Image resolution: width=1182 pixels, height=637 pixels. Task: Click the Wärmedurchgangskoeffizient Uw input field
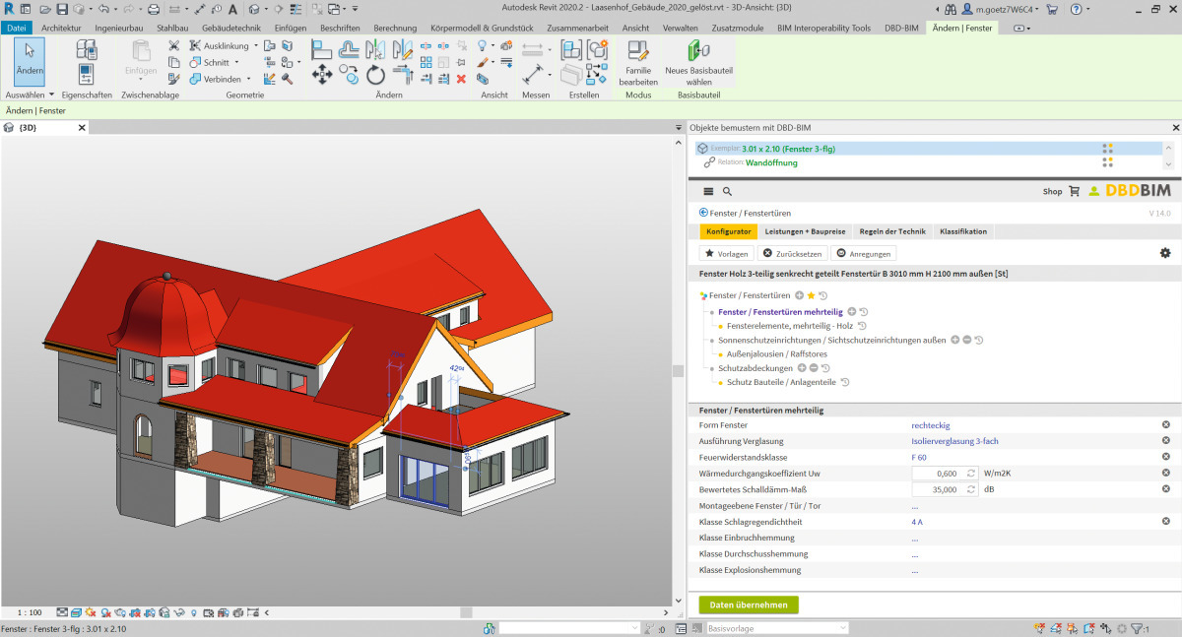coord(945,474)
